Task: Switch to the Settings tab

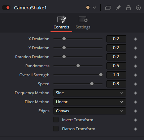Action: pyautogui.click(x=83, y=23)
